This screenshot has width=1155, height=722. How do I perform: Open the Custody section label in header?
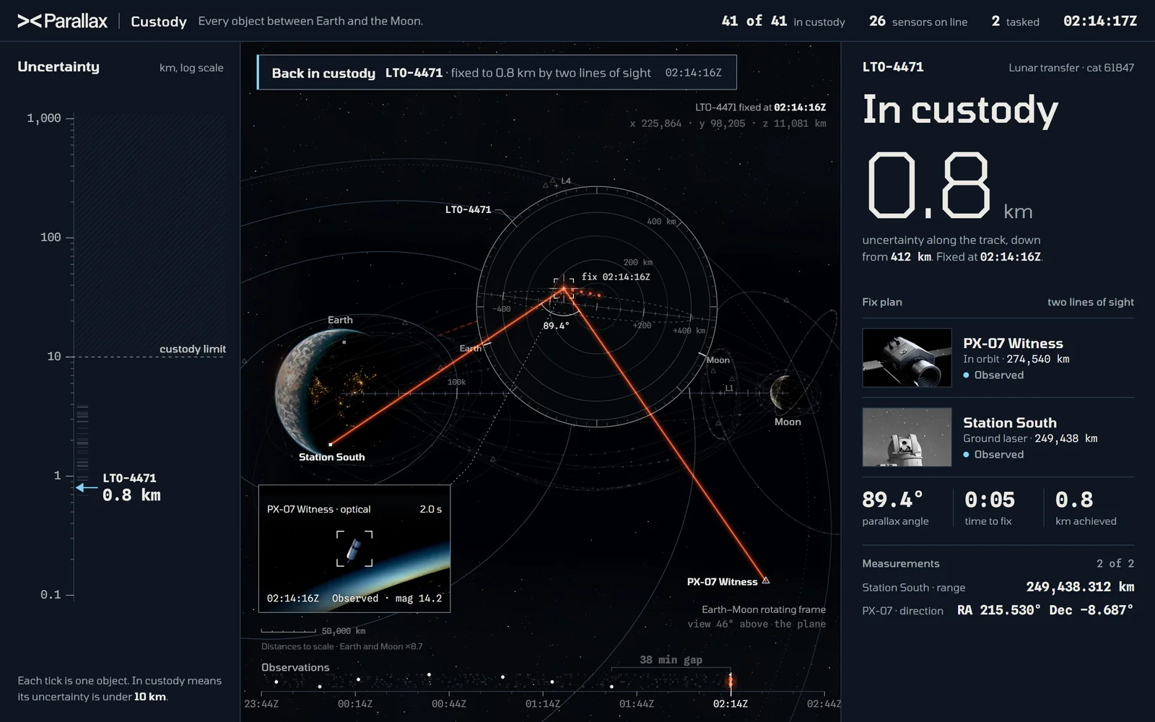pos(159,22)
